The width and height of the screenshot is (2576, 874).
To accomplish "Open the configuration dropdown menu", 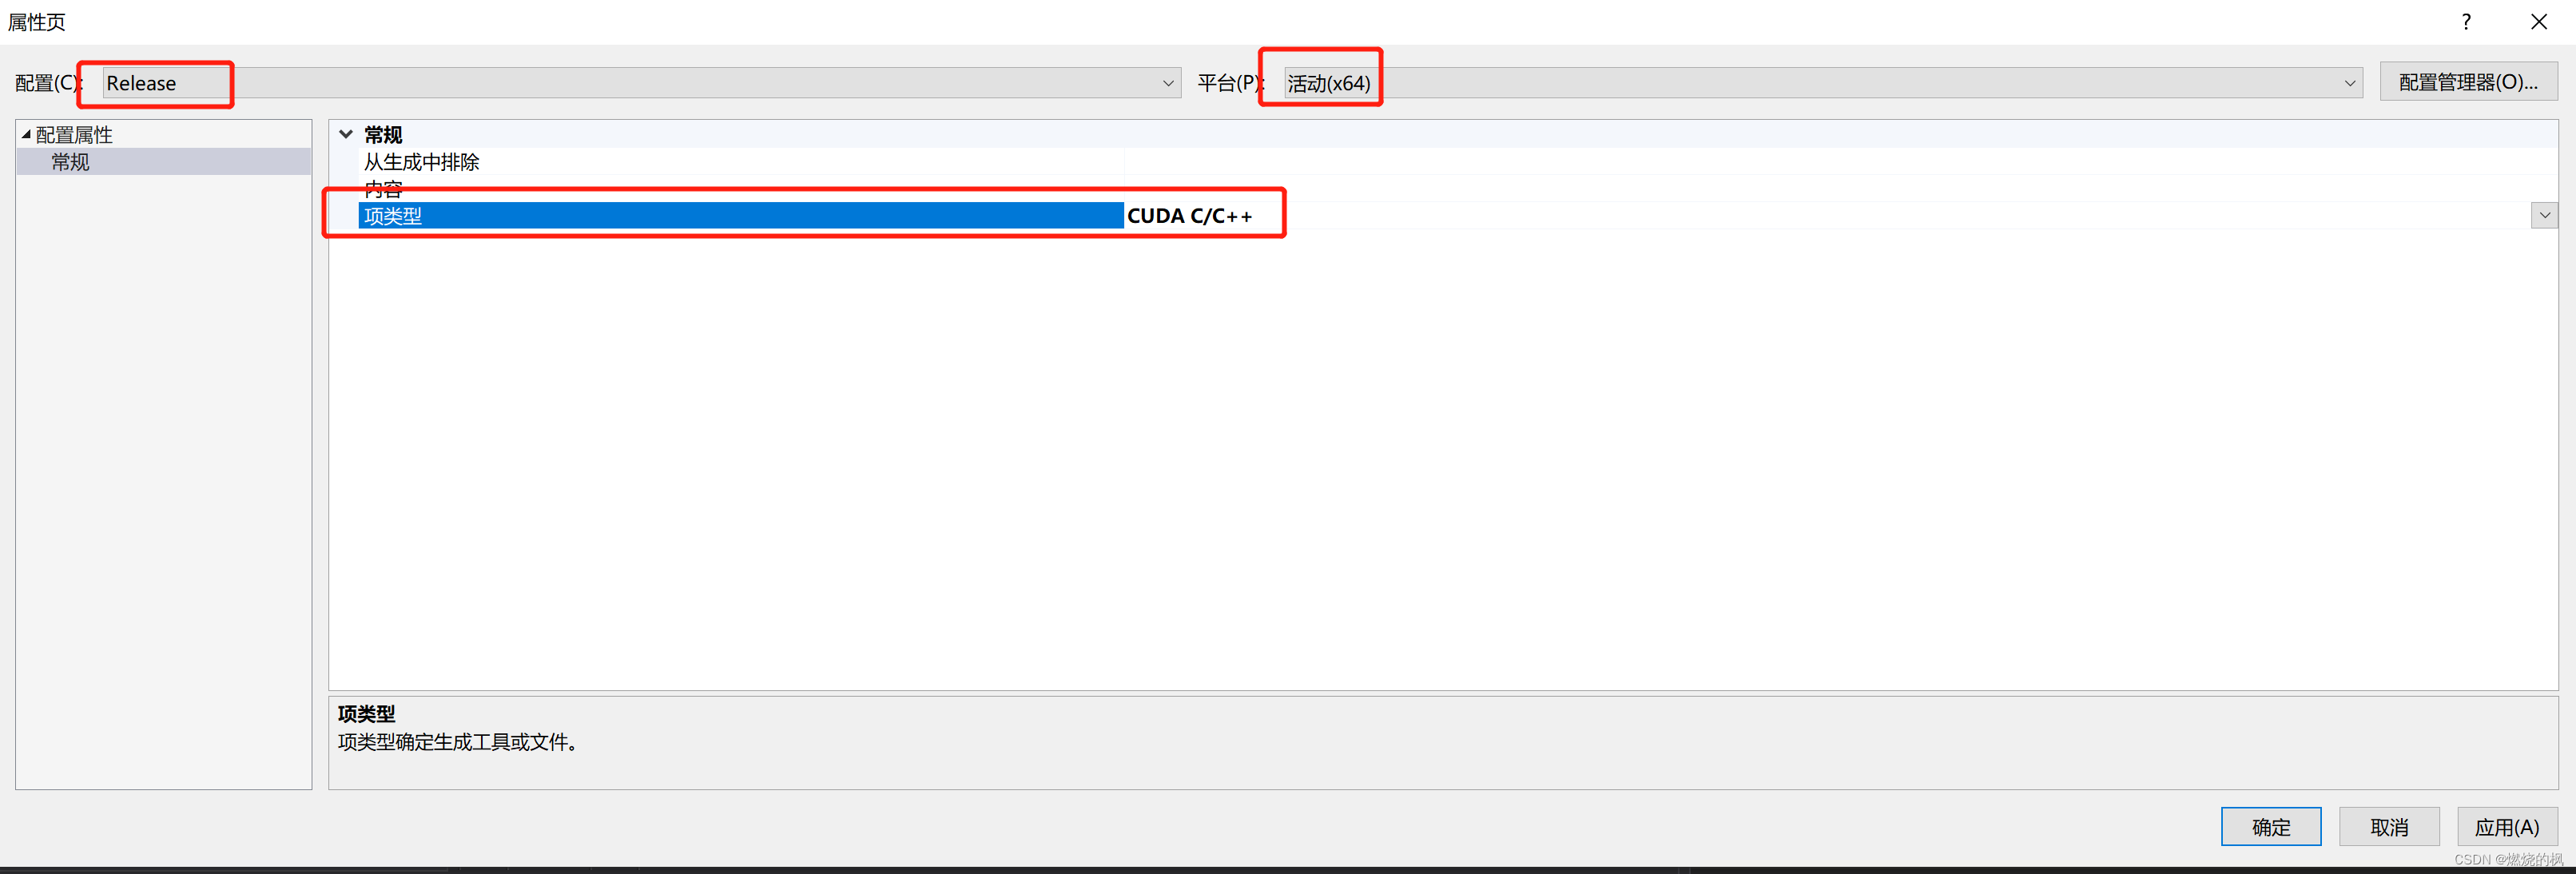I will coord(1165,82).
